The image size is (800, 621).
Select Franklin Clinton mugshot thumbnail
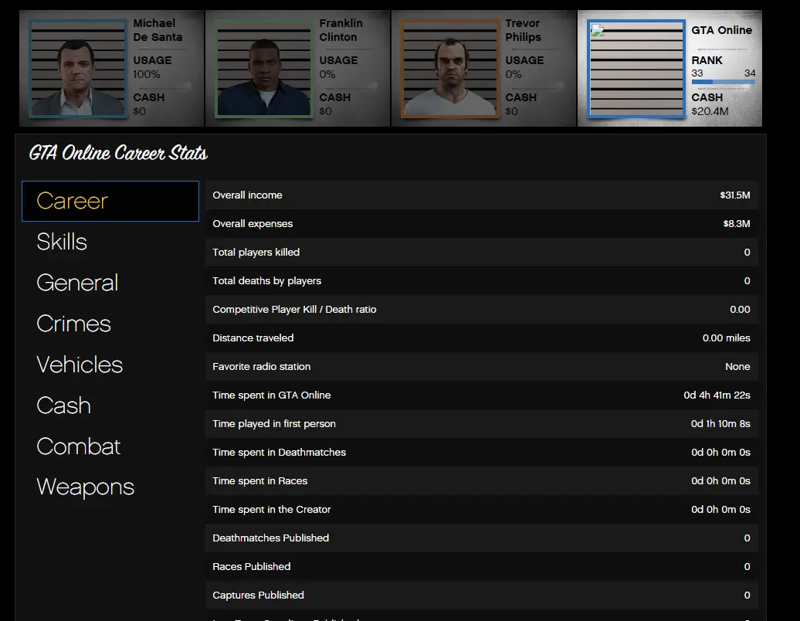[x=264, y=69]
